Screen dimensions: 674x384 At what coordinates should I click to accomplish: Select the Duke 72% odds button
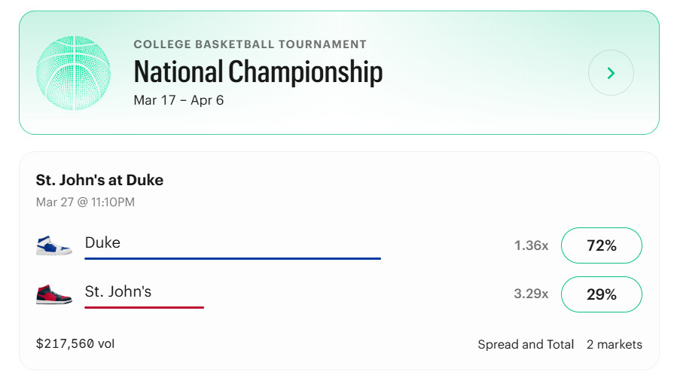tap(601, 245)
